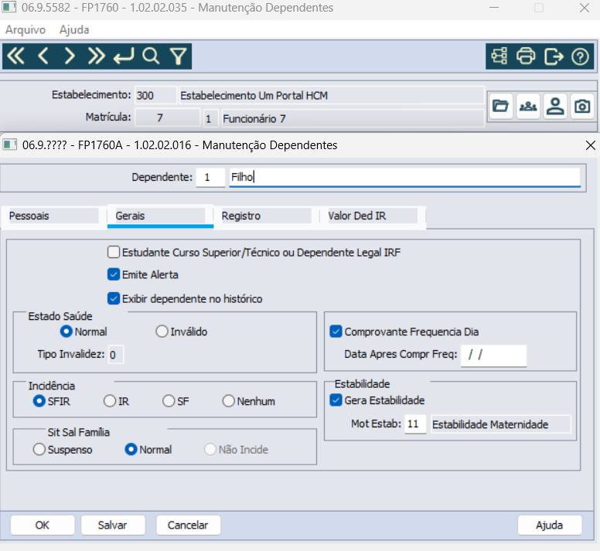The width and height of the screenshot is (600, 551).
Task: Switch to the Pessoais tab
Action: (53, 216)
